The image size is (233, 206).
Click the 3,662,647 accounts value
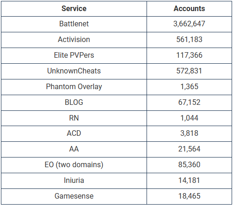click(x=189, y=24)
